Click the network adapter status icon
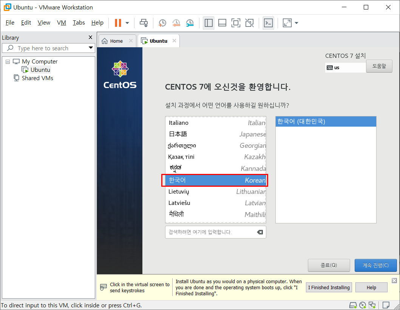The width and height of the screenshot is (400, 310). pyautogui.click(x=372, y=305)
